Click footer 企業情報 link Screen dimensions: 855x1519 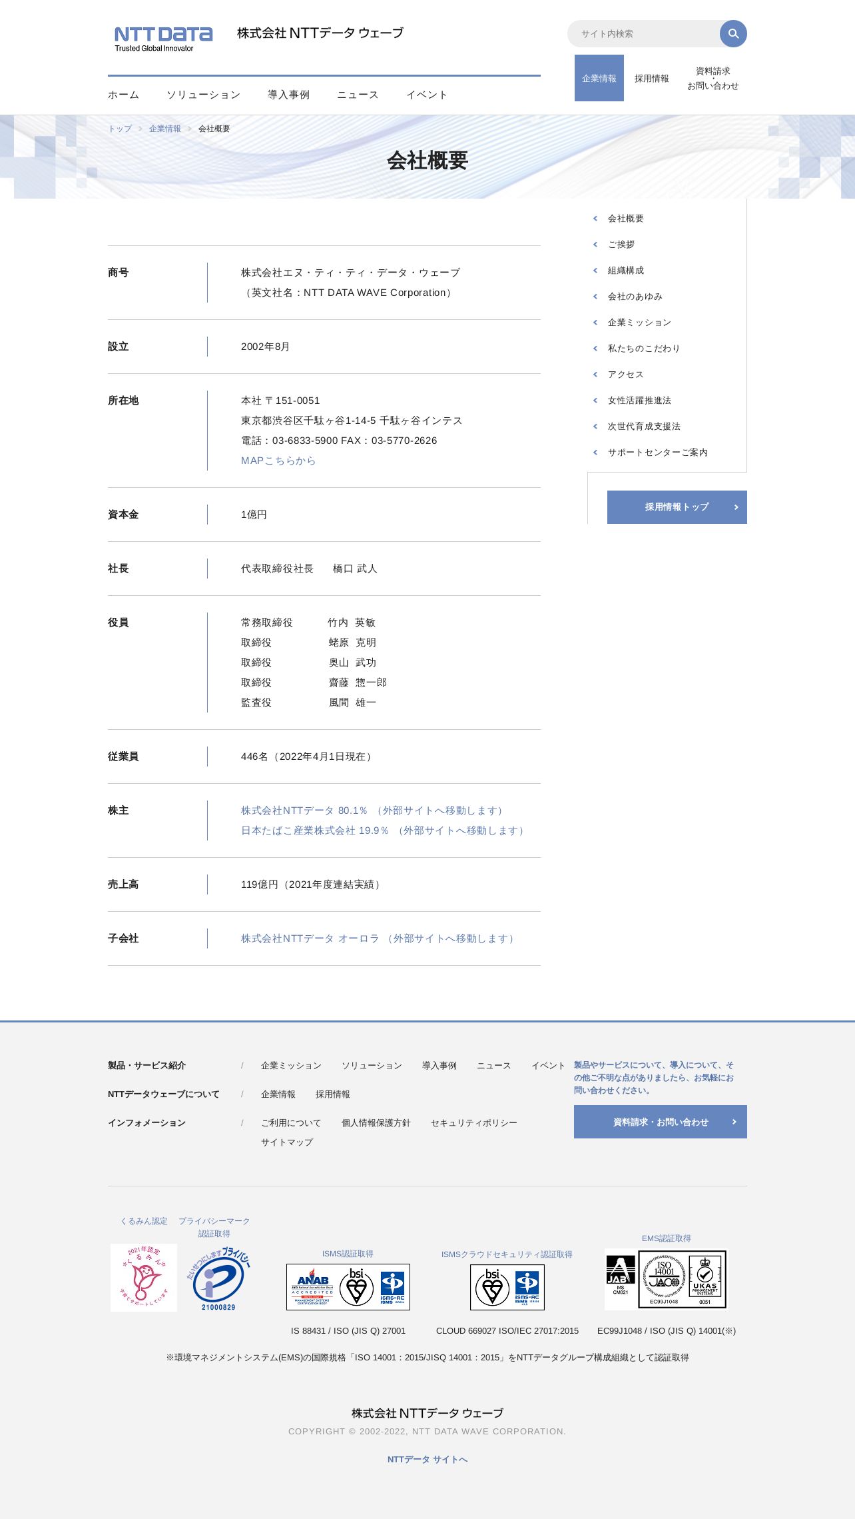click(278, 1094)
